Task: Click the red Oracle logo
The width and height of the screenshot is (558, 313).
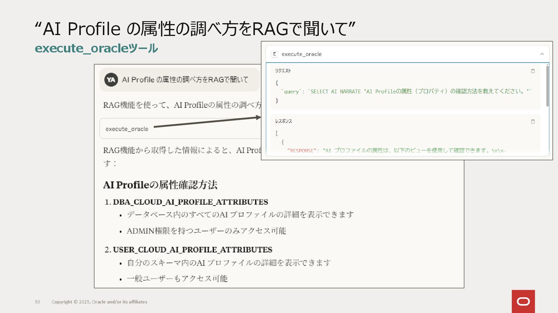Action: pyautogui.click(x=523, y=301)
